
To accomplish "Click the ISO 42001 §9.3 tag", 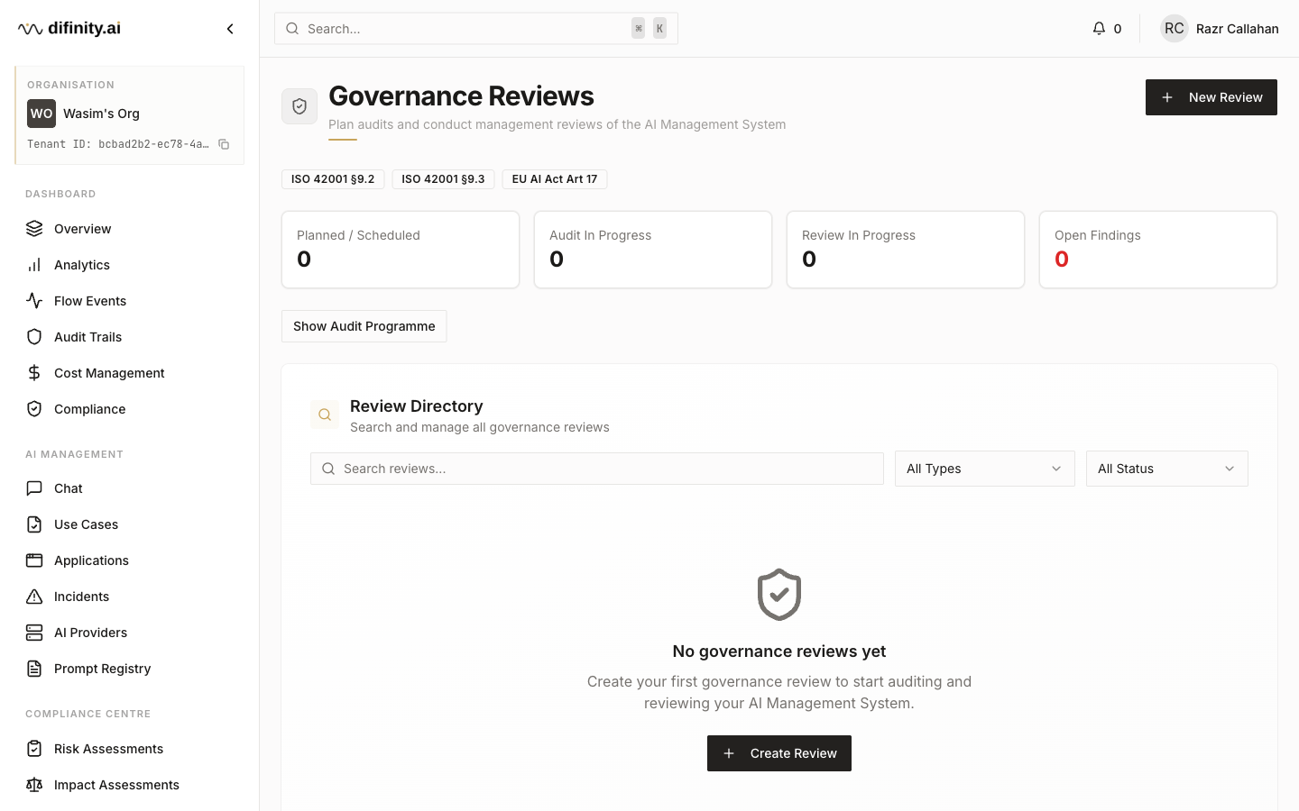I will pyautogui.click(x=443, y=179).
